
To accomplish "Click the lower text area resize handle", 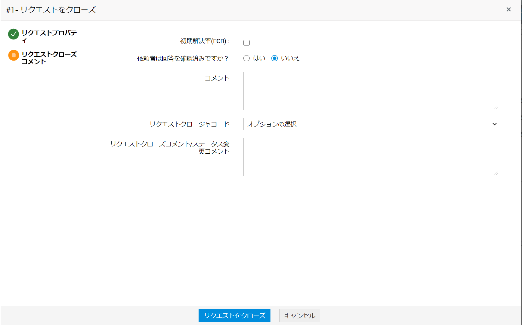I will 496,173.
